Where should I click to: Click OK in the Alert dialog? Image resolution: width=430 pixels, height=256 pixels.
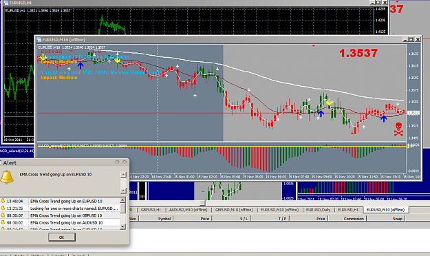click(62, 237)
